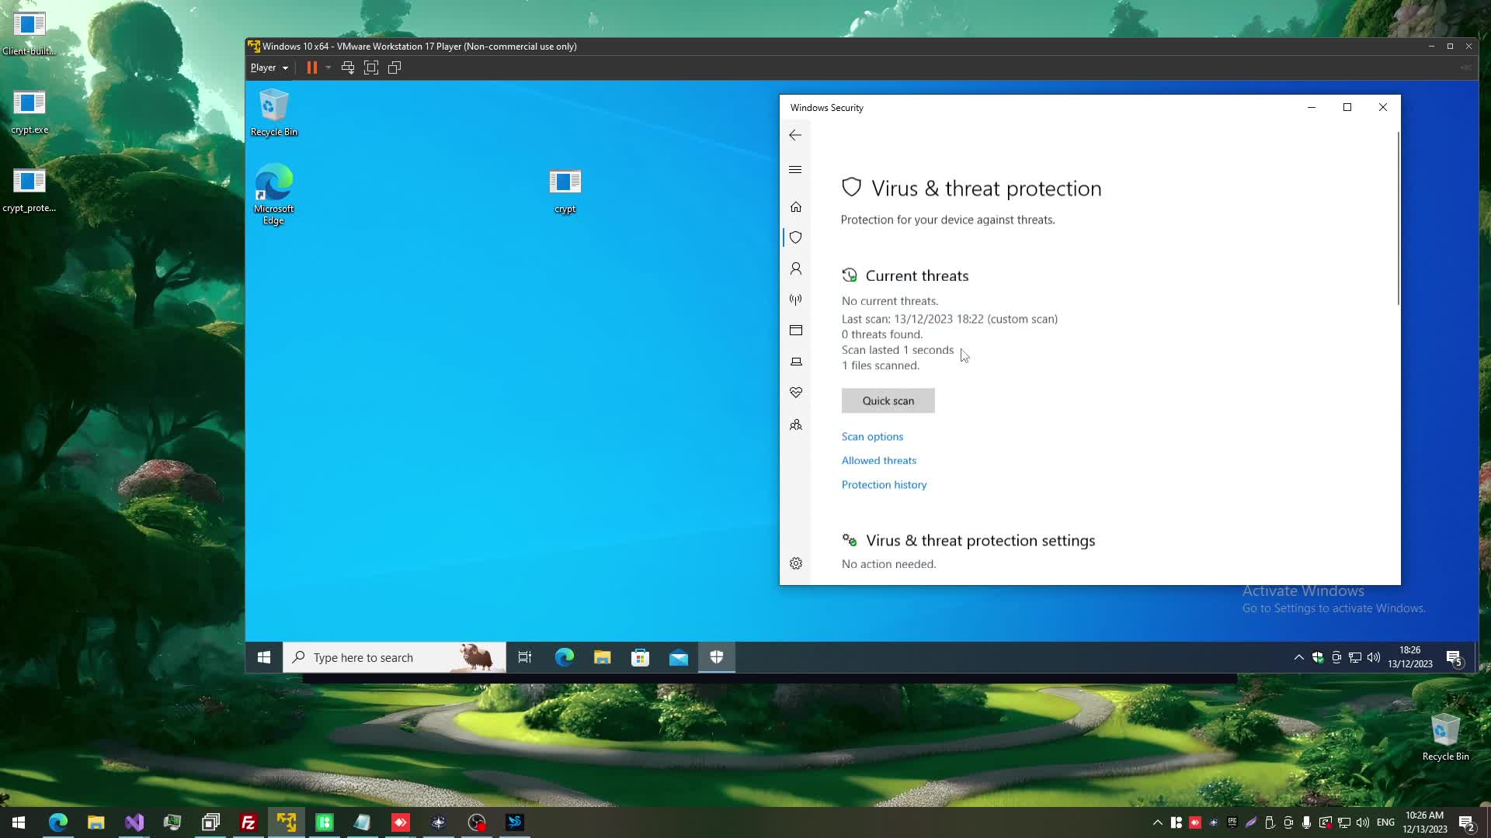1491x838 pixels.
Task: Expand the dropdown arrow beside VMware pause button
Action: pos(328,68)
